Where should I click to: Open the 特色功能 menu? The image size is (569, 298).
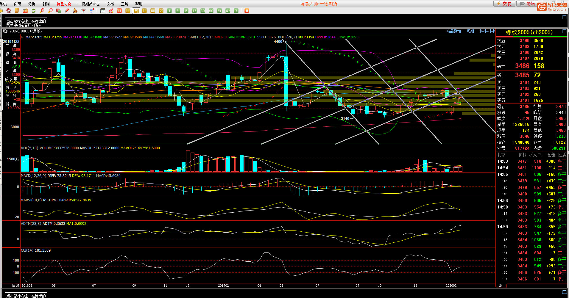tap(64, 4)
